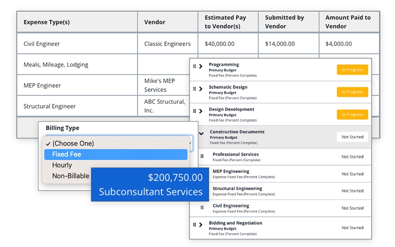Image resolution: width=395 pixels, height=247 pixels.
Task: Select the Hourly billing option
Action: tap(62, 165)
